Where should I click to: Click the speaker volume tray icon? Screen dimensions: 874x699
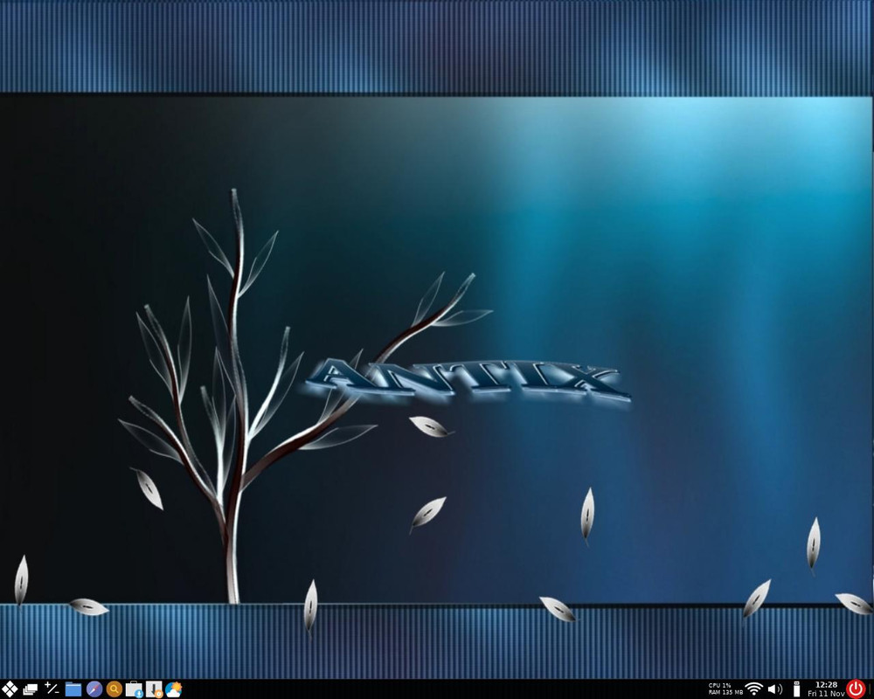click(x=774, y=689)
